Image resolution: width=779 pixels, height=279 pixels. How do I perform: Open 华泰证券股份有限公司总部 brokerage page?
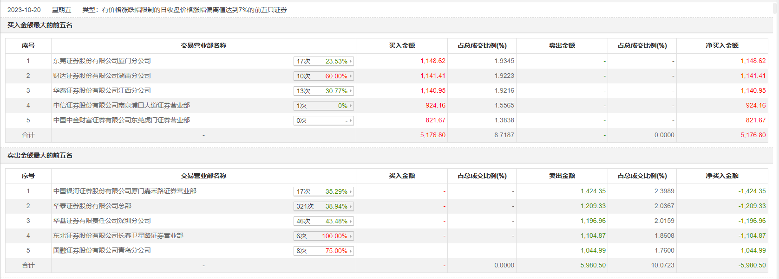click(x=92, y=206)
